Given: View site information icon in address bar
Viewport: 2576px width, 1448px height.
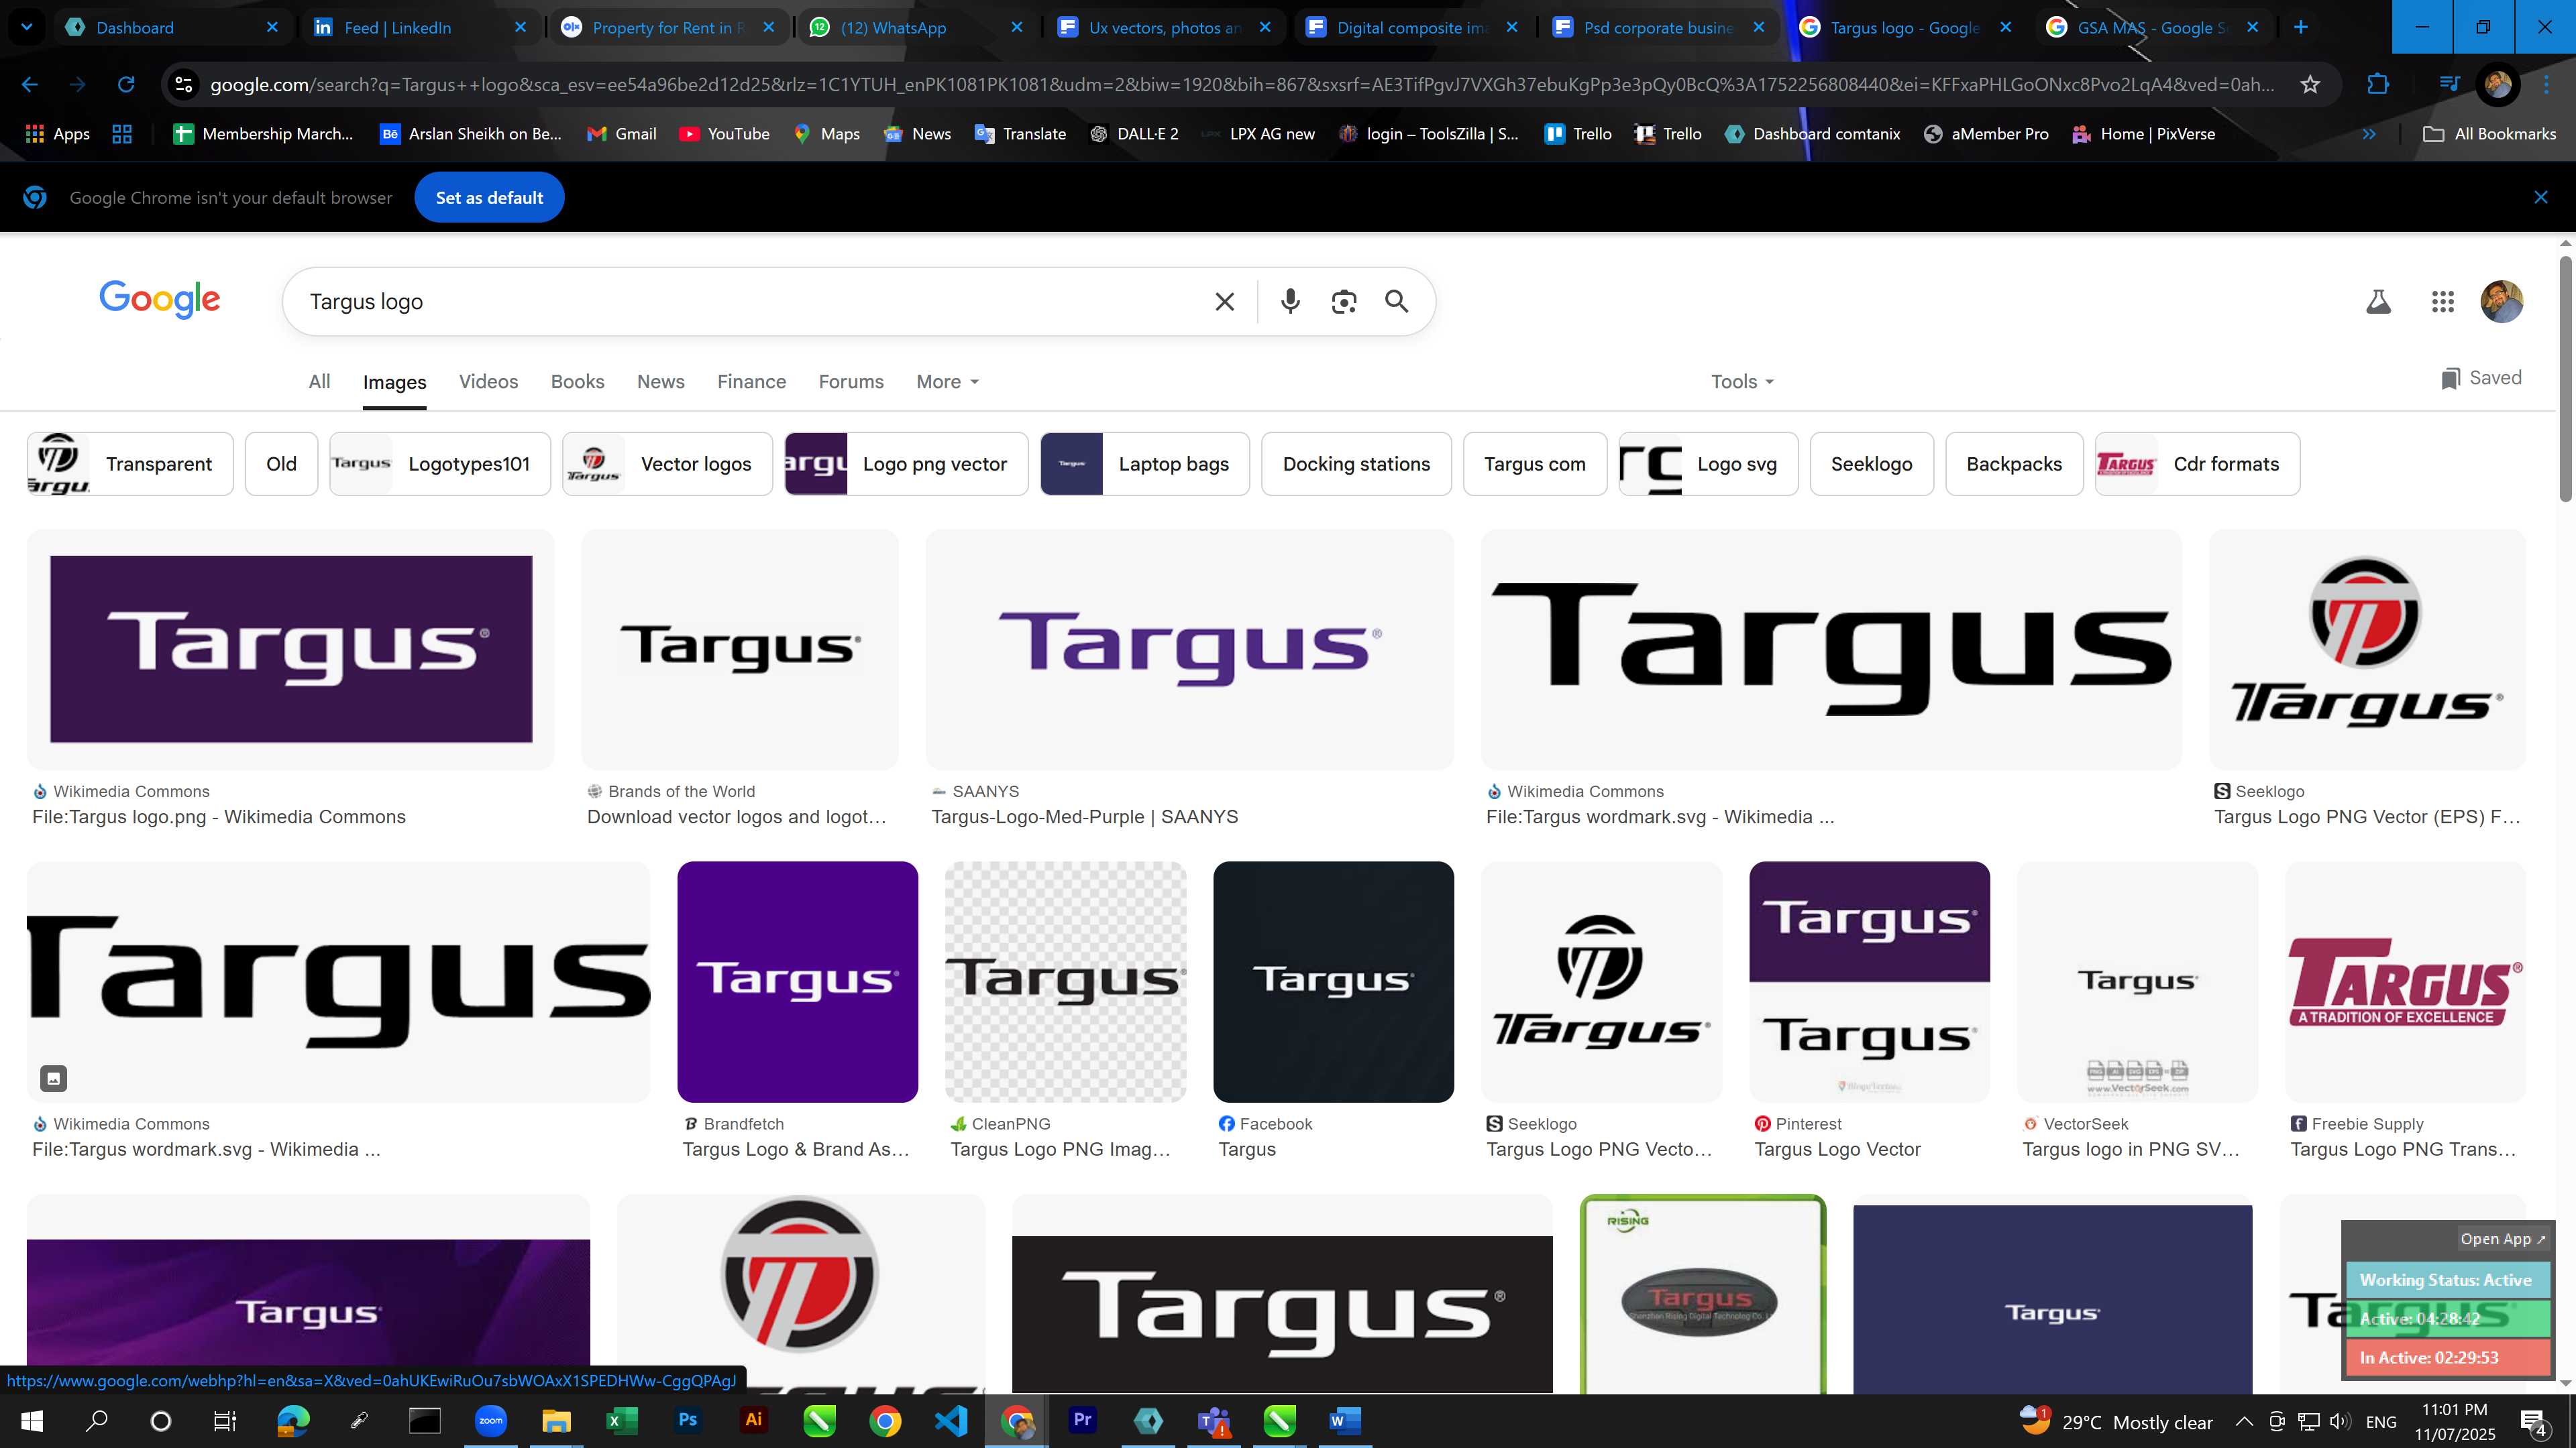Looking at the screenshot, I should click(x=184, y=85).
